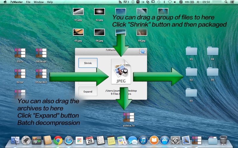Open the Trash in the Dock

tap(223, 140)
